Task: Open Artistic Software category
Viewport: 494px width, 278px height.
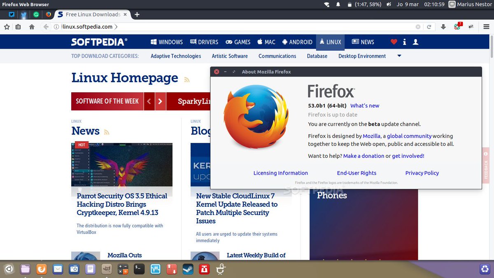Action: [230, 56]
